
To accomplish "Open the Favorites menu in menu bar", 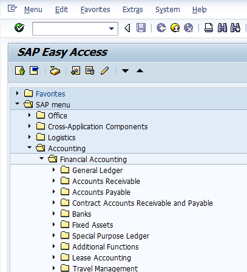I will coord(95,10).
